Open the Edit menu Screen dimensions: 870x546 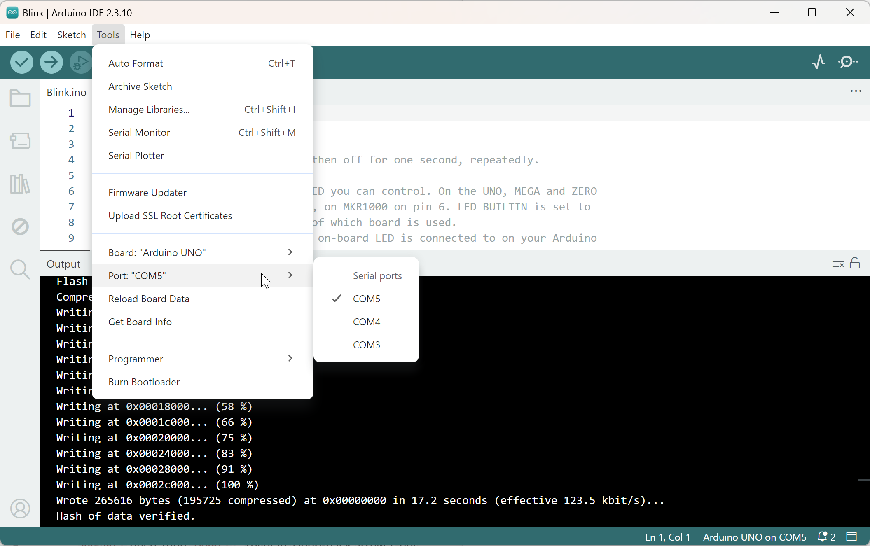click(38, 35)
